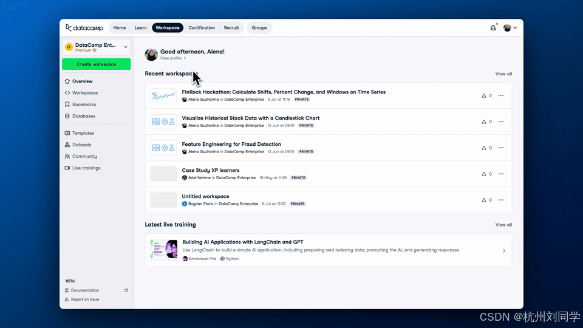The width and height of the screenshot is (583, 328).
Task: Go to the Learn tab
Action: click(140, 28)
